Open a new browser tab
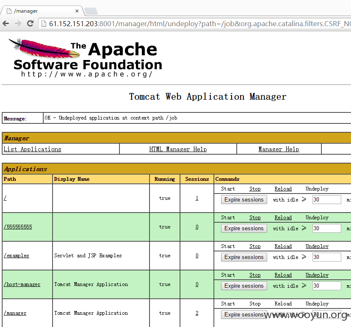The image size is (351, 327). (x=91, y=11)
